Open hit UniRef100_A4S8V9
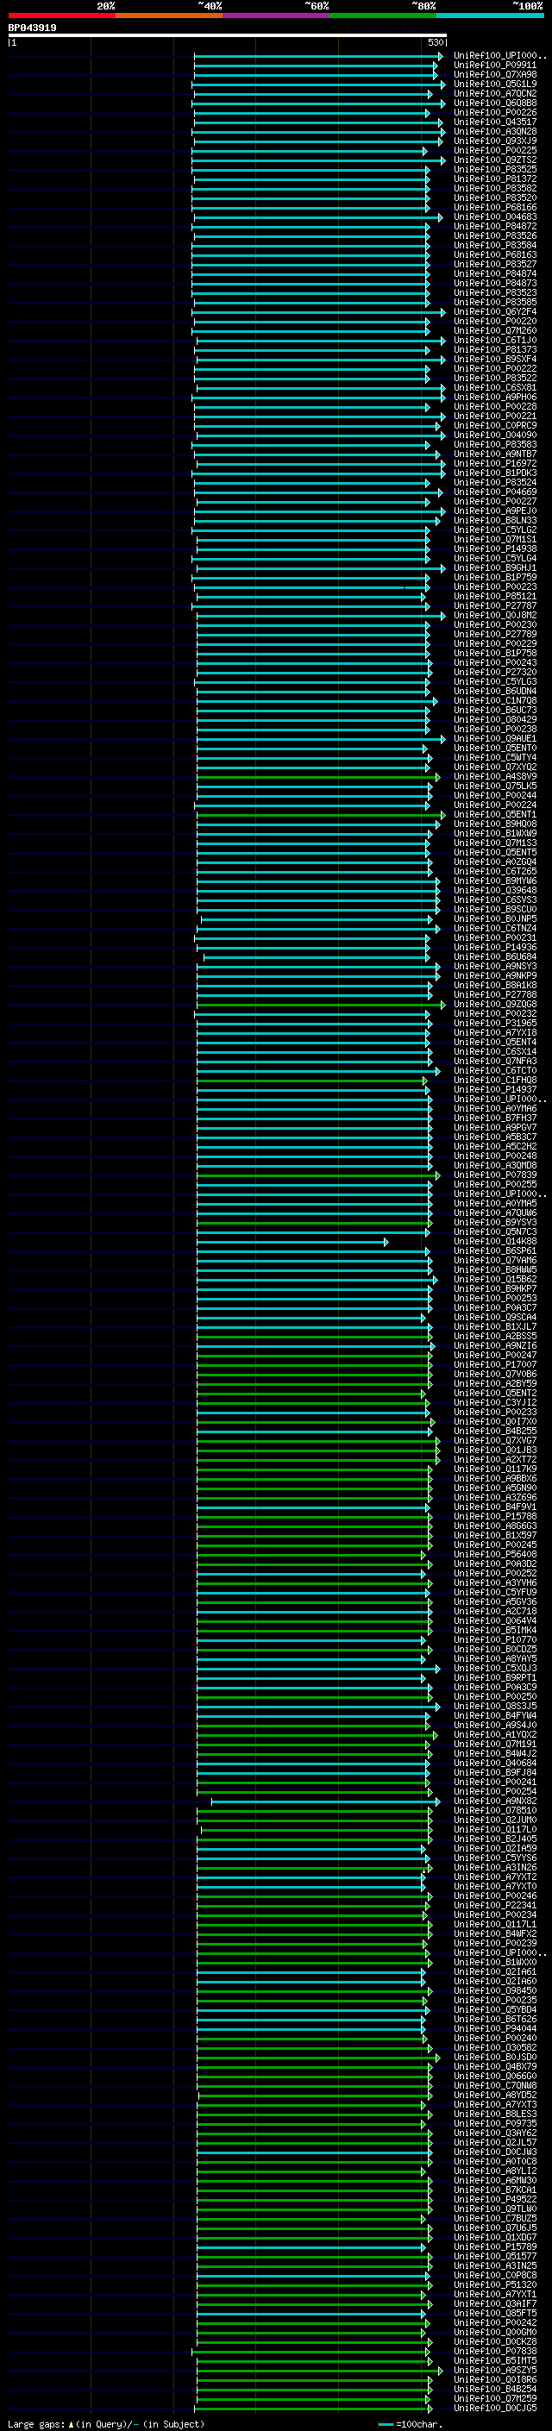 coord(495,777)
